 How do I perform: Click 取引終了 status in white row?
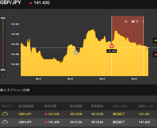tap(119, 122)
